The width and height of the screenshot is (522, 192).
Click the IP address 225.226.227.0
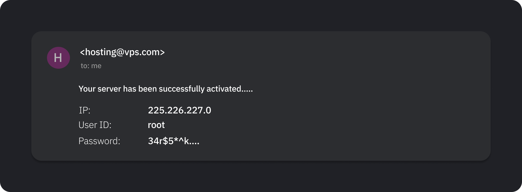[179, 110]
